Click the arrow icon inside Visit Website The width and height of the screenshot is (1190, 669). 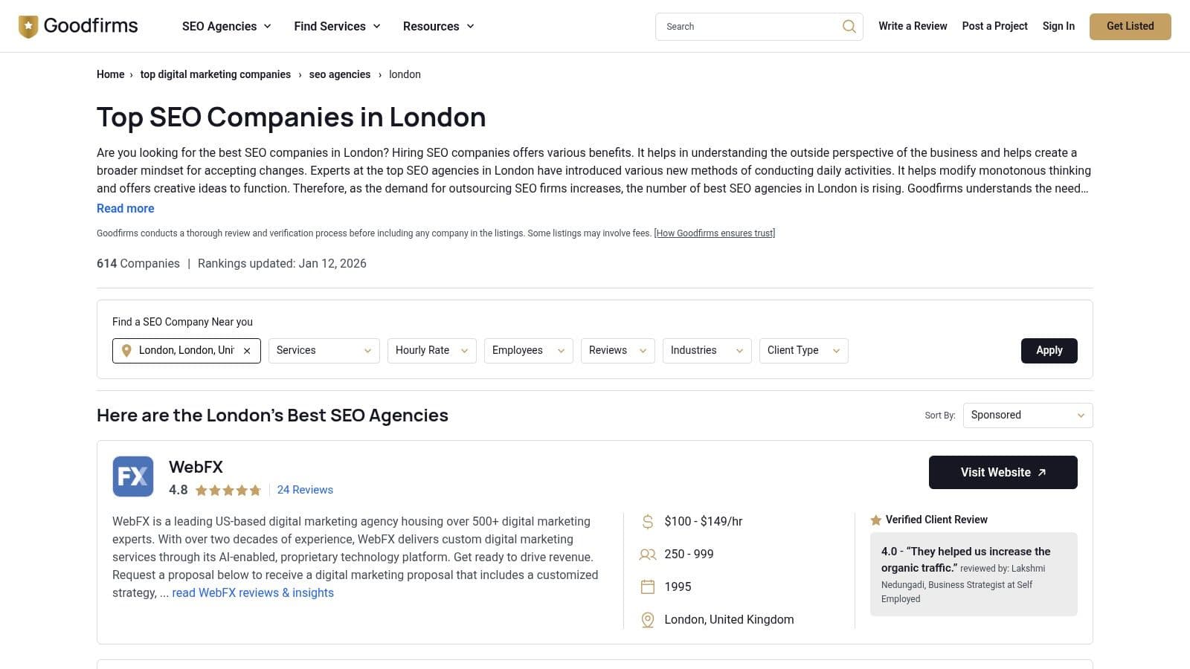(x=1041, y=472)
